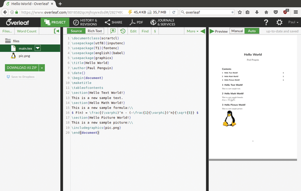Viewport: 301px width, 191px height.
Task: Select pic.png in file list
Action: (25, 56)
